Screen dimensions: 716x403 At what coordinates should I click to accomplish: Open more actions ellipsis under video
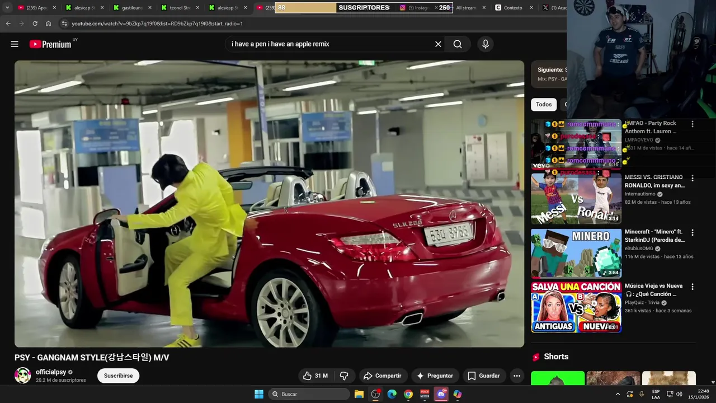click(x=517, y=376)
